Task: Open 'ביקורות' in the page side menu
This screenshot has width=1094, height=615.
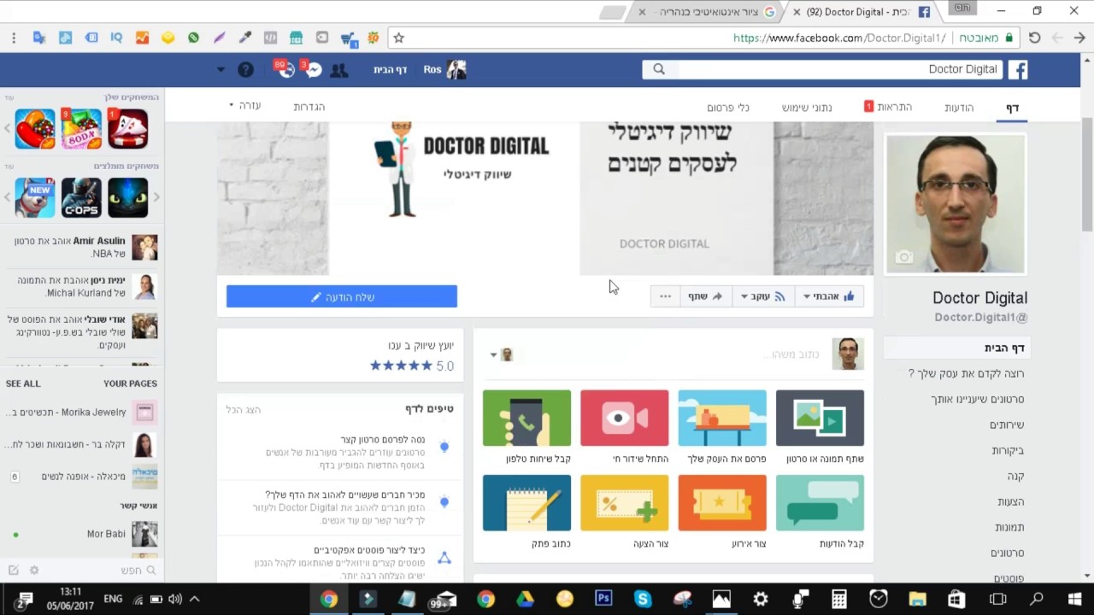Action: pos(1008,450)
